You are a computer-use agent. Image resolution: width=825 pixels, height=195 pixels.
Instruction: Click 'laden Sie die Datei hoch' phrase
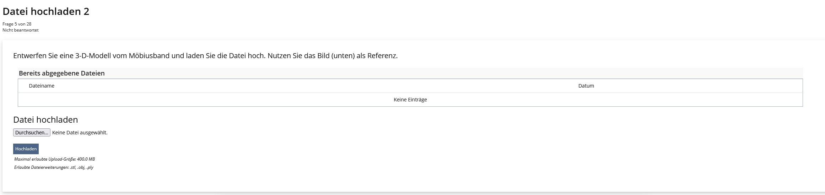pyautogui.click(x=225, y=56)
